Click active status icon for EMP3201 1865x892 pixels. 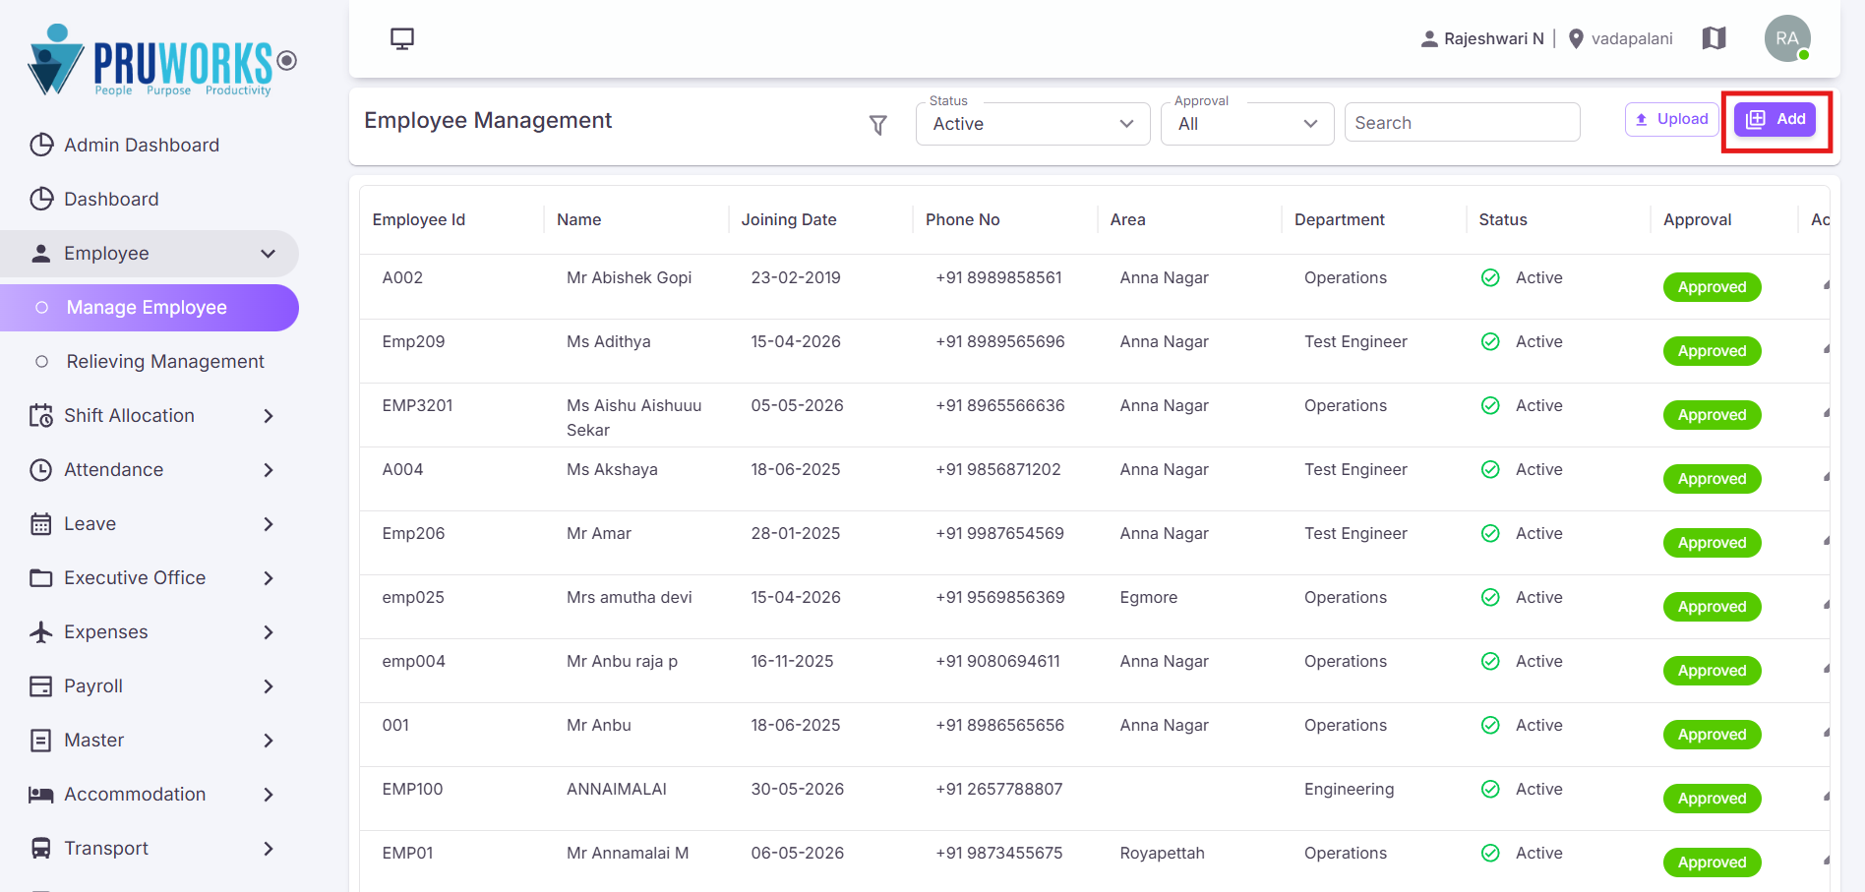pyautogui.click(x=1490, y=405)
